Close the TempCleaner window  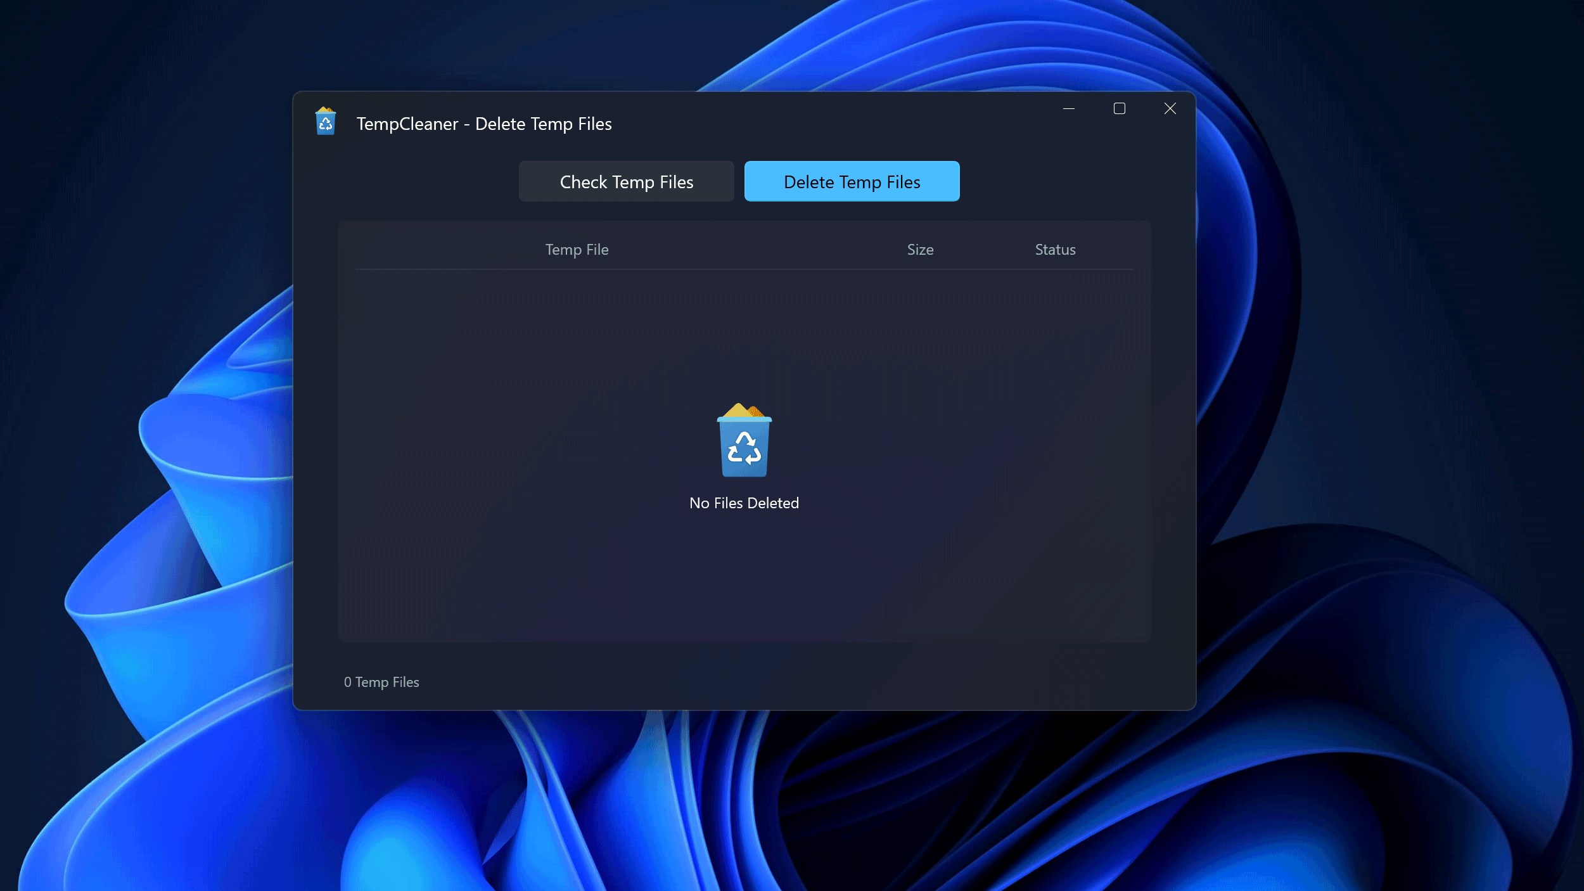[x=1170, y=109]
